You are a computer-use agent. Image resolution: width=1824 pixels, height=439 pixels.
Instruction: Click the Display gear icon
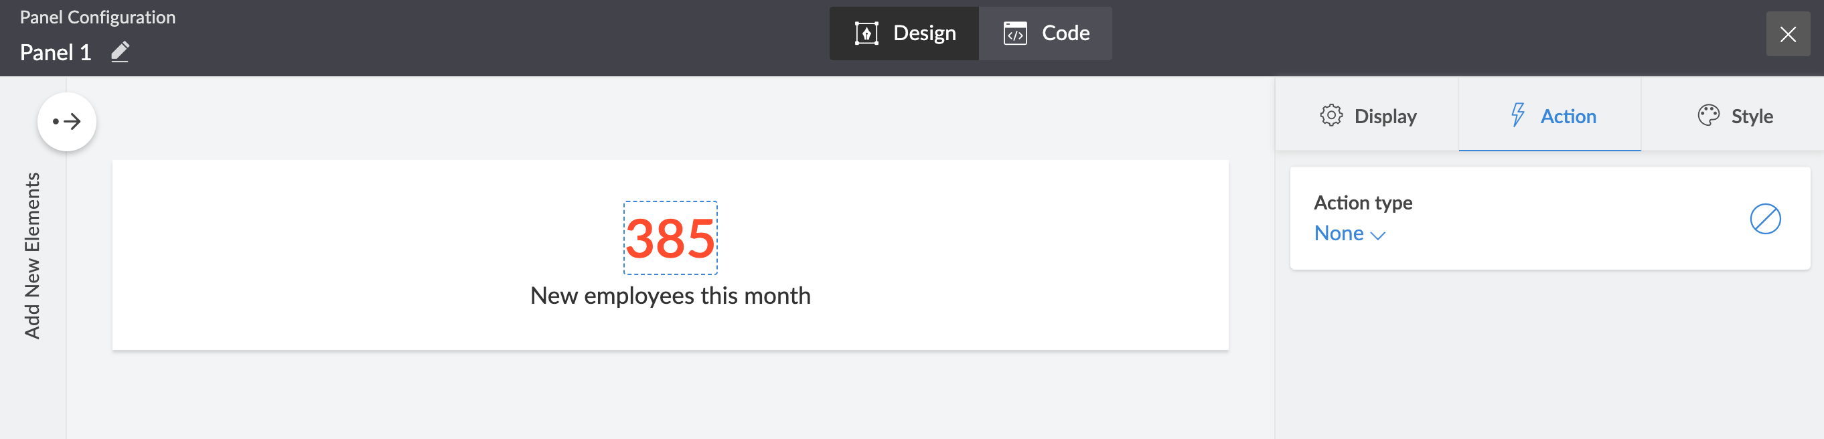coord(1331,115)
